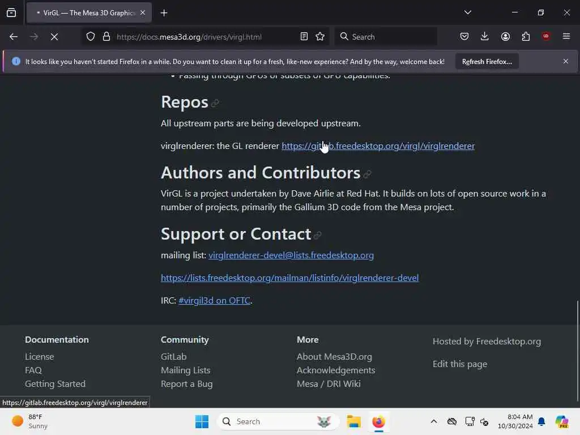Open the #virgil3d on OFTC link
The height and width of the screenshot is (435, 580).
click(x=214, y=300)
